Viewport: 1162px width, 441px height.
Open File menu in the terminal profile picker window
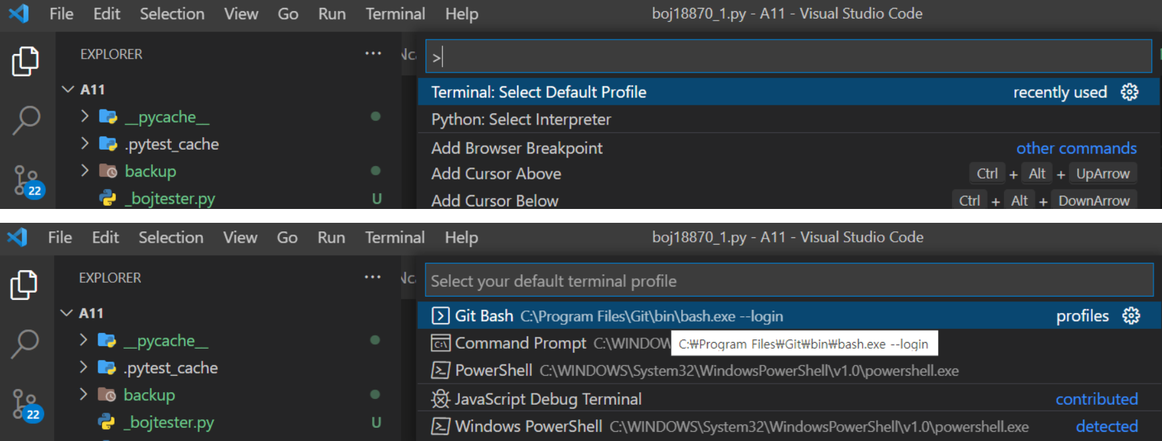[60, 237]
